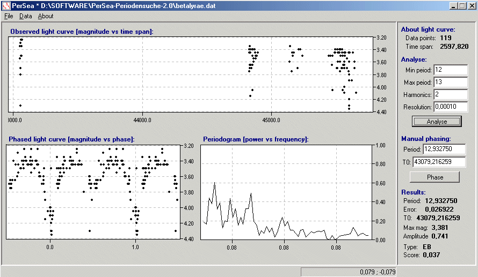
Task: Select the Max period input field
Action: (x=450, y=83)
